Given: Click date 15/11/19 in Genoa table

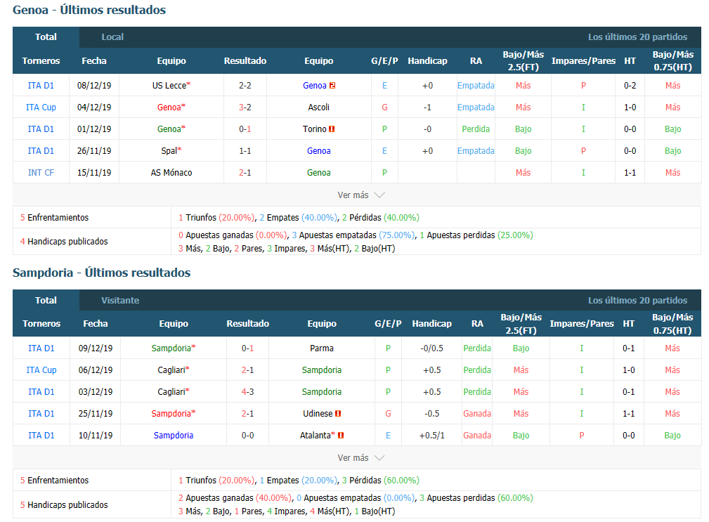Looking at the screenshot, I should coord(94,173).
